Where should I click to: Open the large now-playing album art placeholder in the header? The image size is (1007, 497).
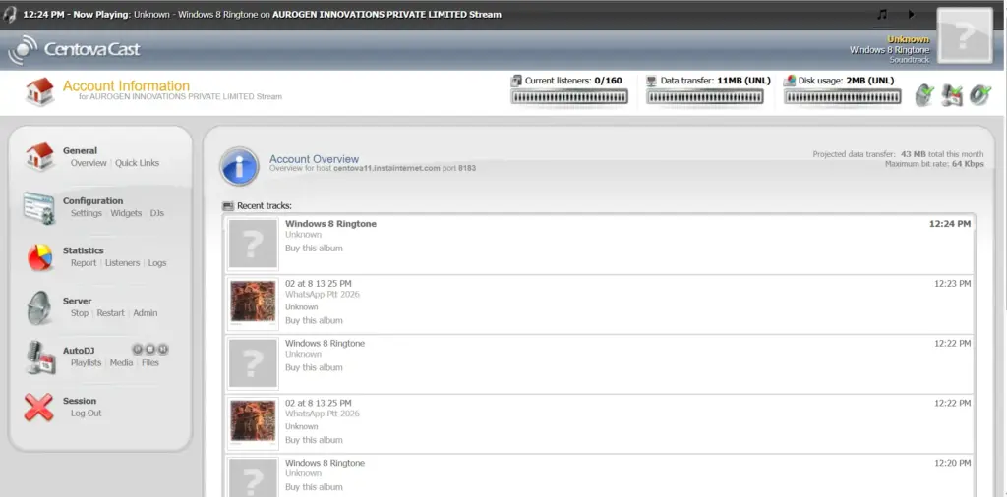point(965,36)
